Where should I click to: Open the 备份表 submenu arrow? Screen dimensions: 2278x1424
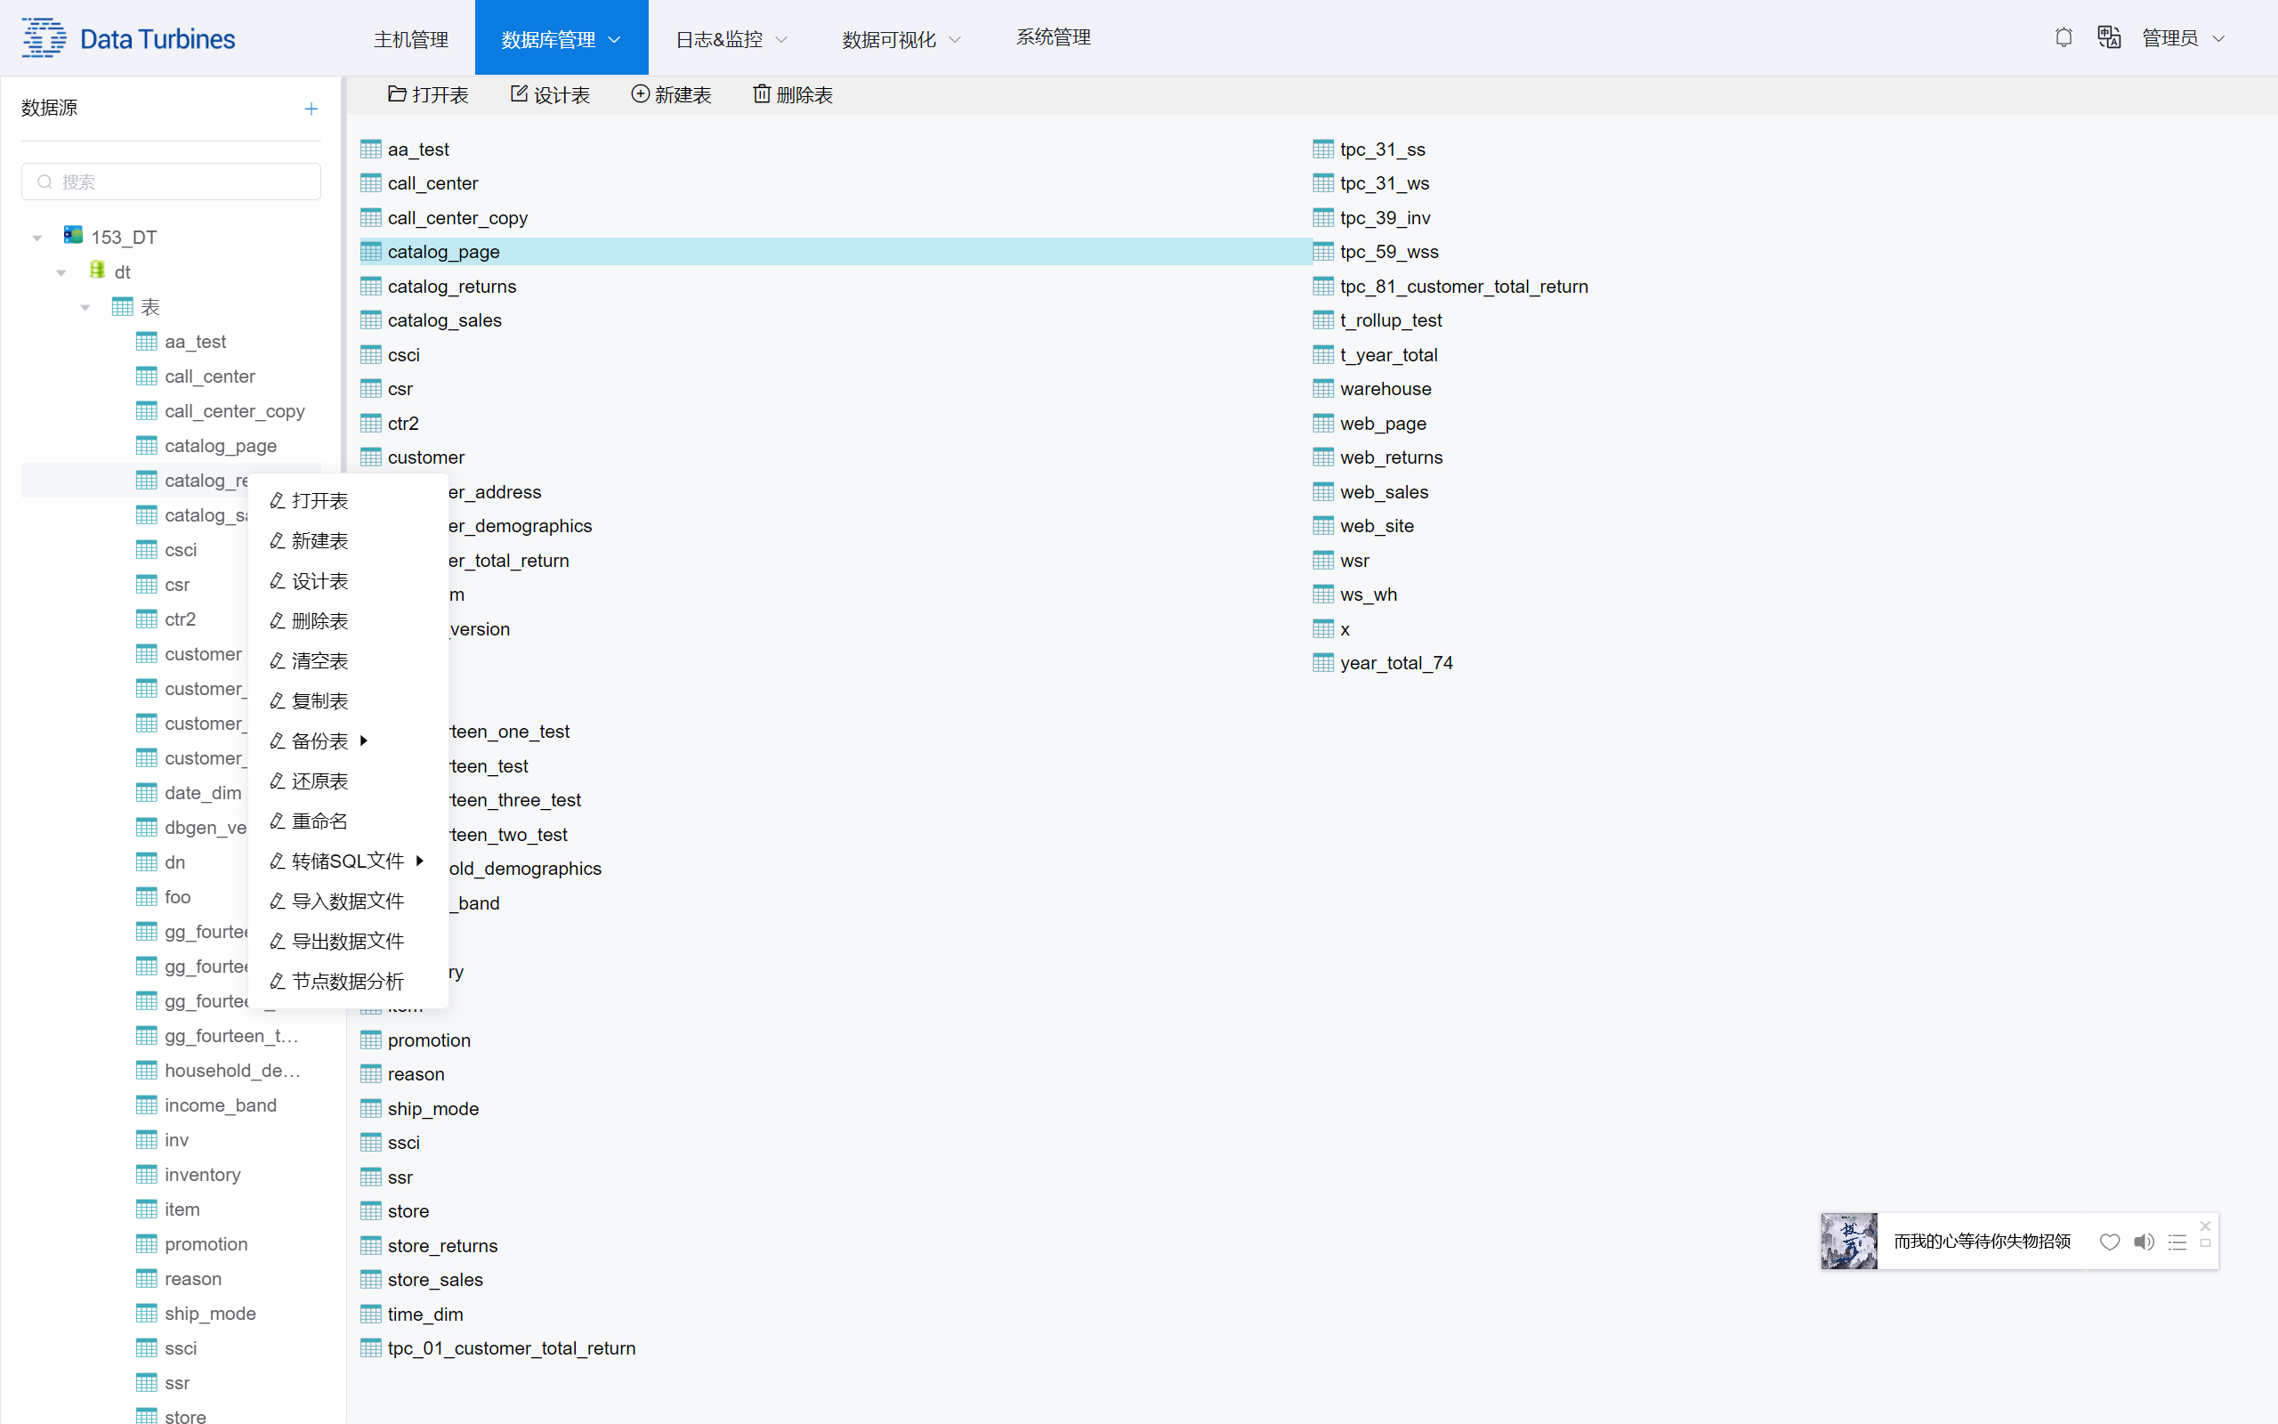363,741
